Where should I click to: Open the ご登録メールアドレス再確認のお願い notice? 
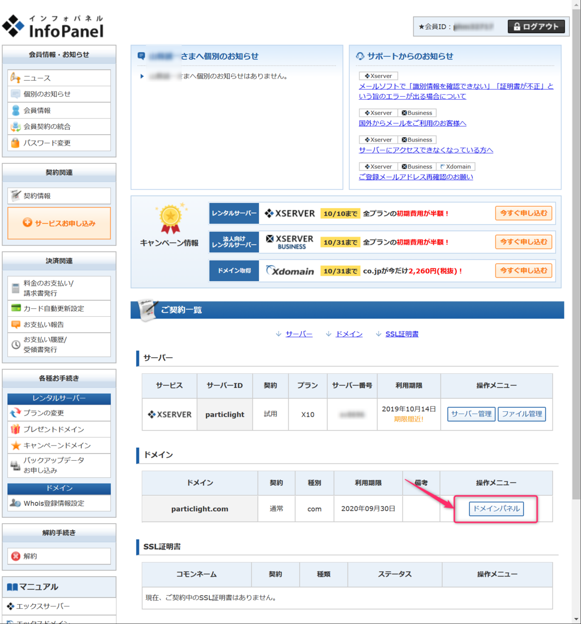[416, 177]
